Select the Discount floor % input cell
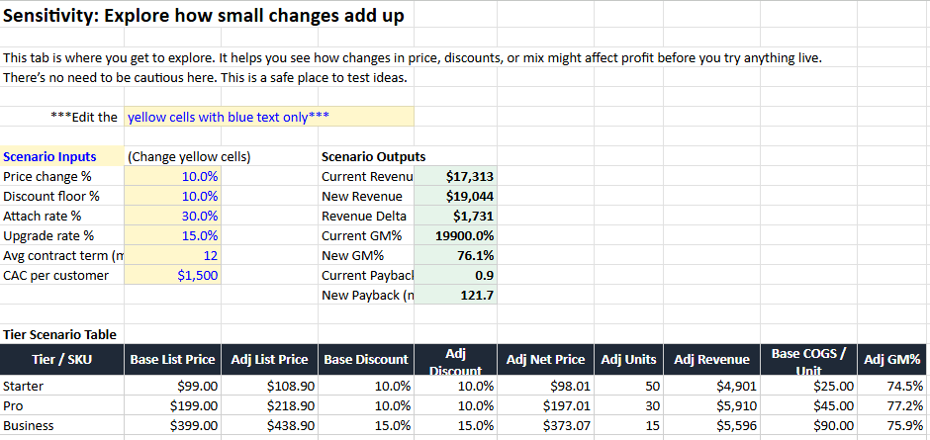This screenshot has width=930, height=440. click(173, 196)
